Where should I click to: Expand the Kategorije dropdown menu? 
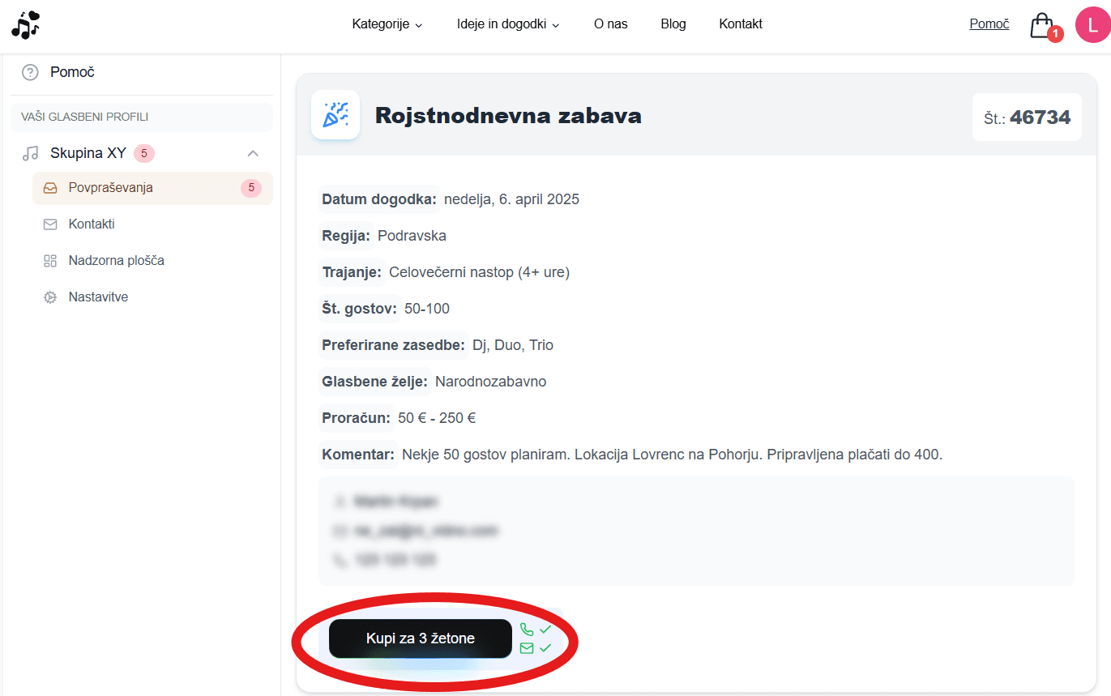point(387,24)
